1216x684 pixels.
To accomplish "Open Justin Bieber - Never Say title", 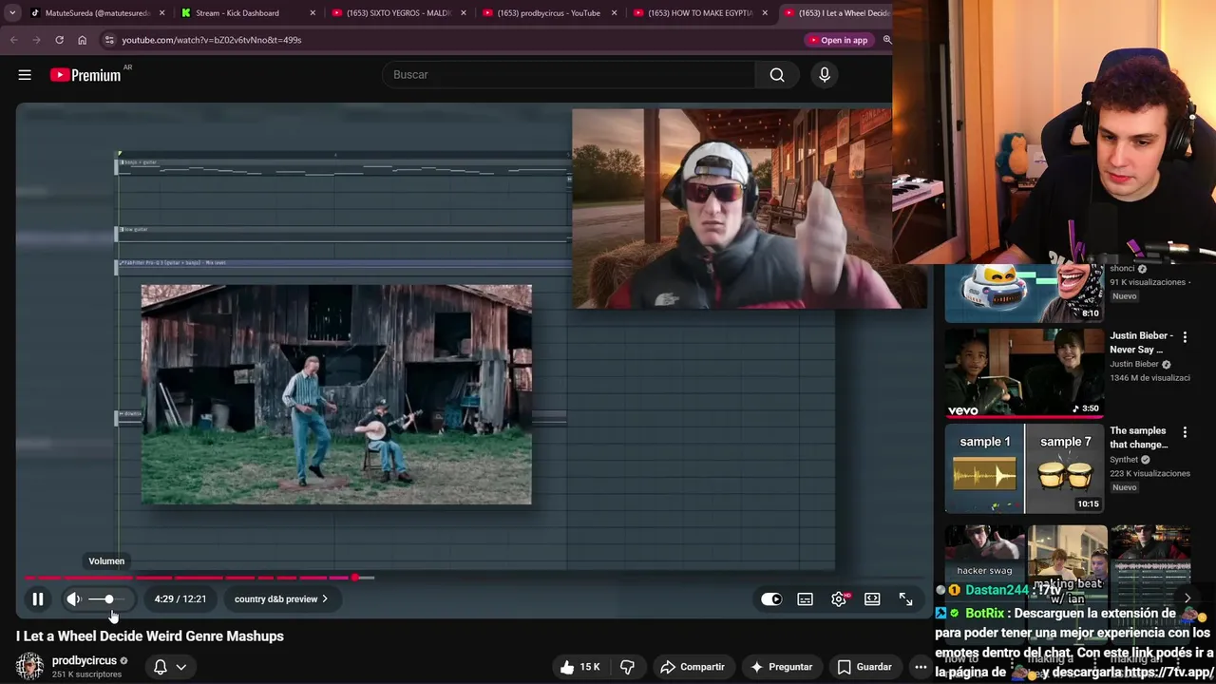I will coord(1143,342).
